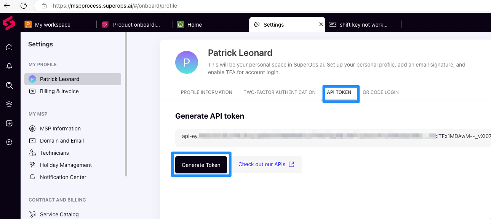
Task: Click the plus add icon in left rail
Action: click(9, 123)
